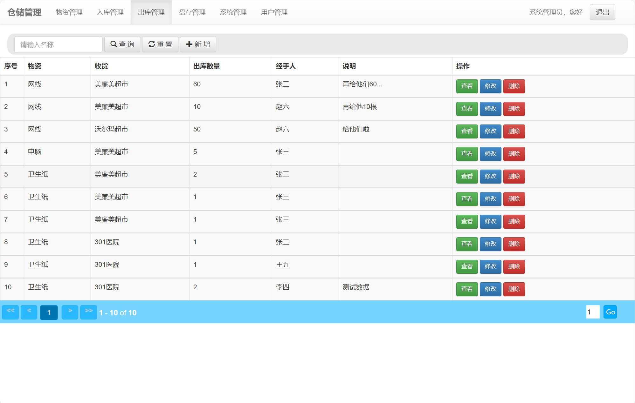Open the 用户管理 tab
This screenshot has width=635, height=403.
tap(274, 12)
